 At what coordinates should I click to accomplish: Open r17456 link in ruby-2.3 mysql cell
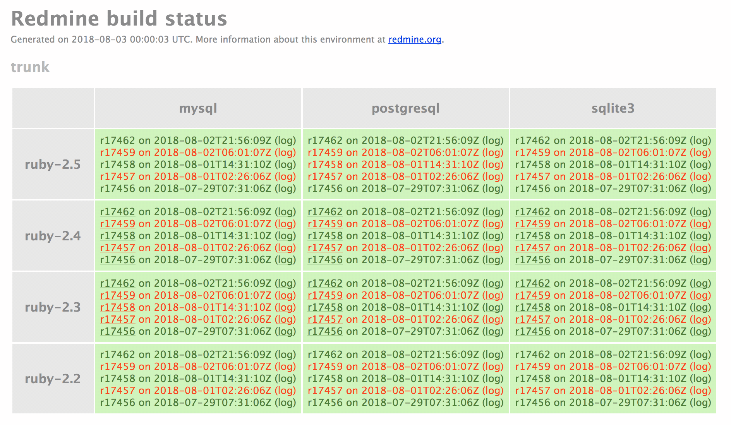(x=118, y=331)
